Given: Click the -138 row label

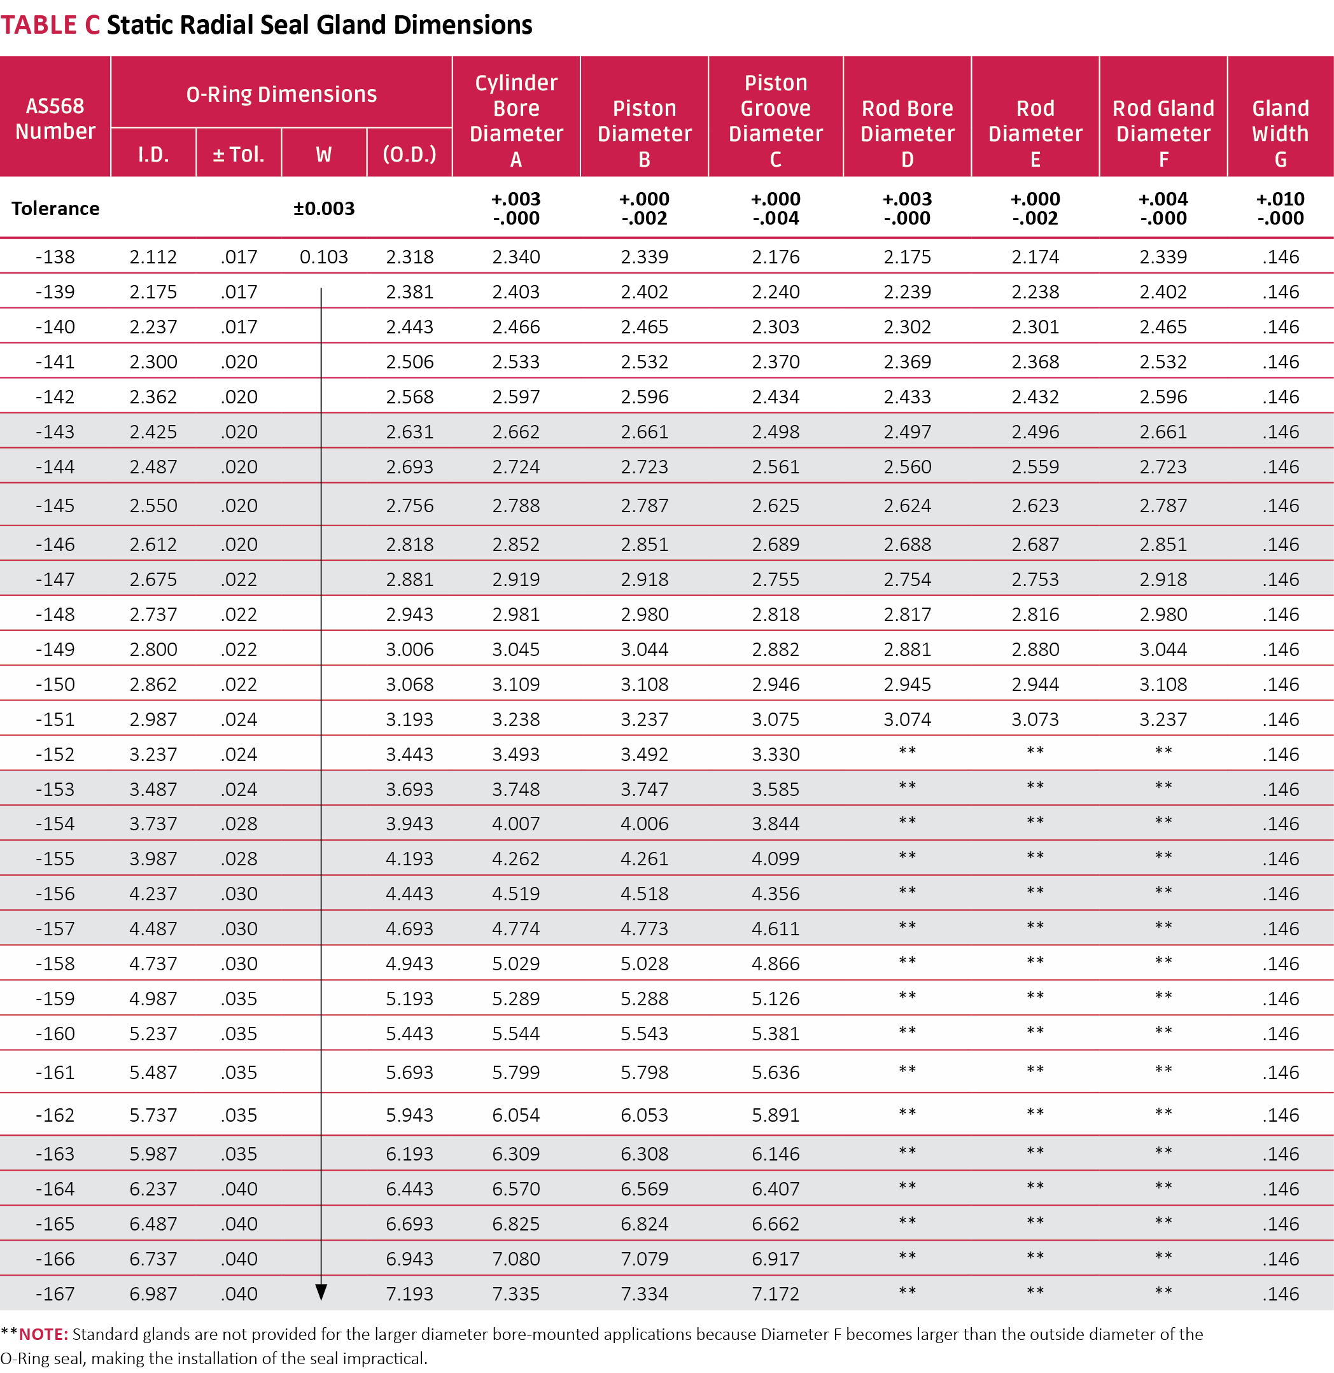Looking at the screenshot, I should tap(55, 257).
